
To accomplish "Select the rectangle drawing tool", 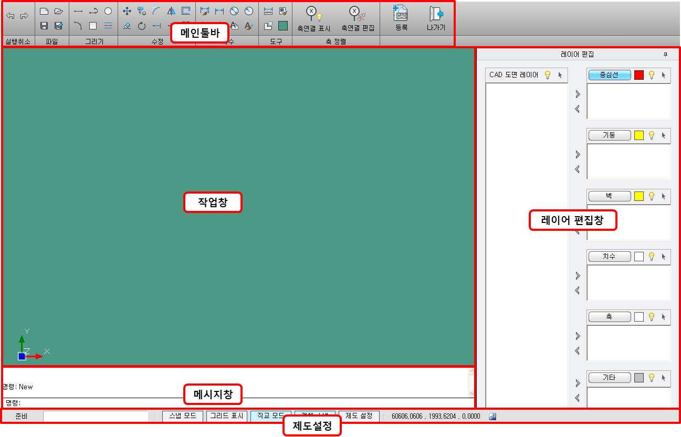I will [93, 25].
